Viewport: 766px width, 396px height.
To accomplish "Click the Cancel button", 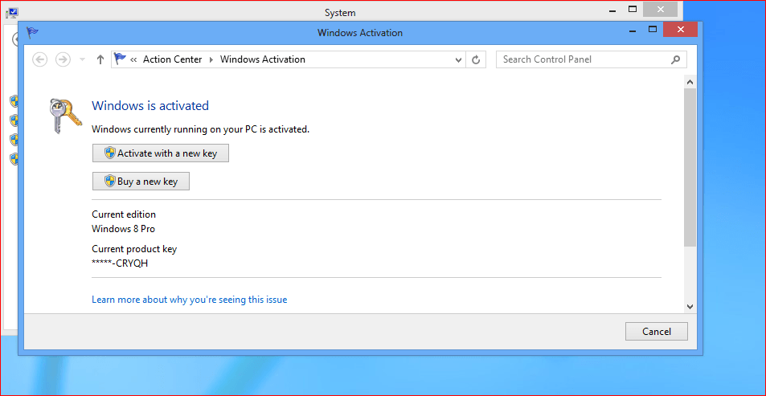I will point(657,332).
